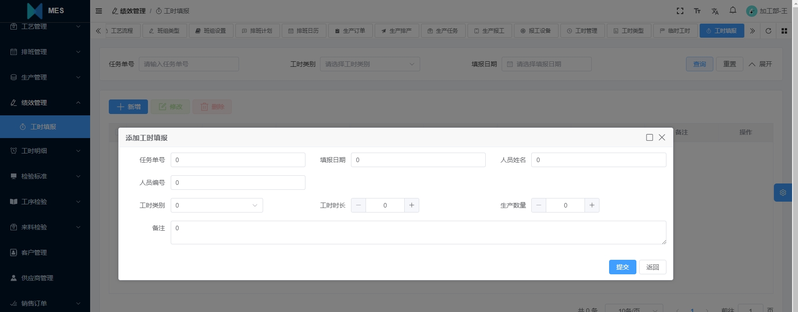This screenshot has width=798, height=312.
Task: Click the 新增 add button
Action: (128, 107)
